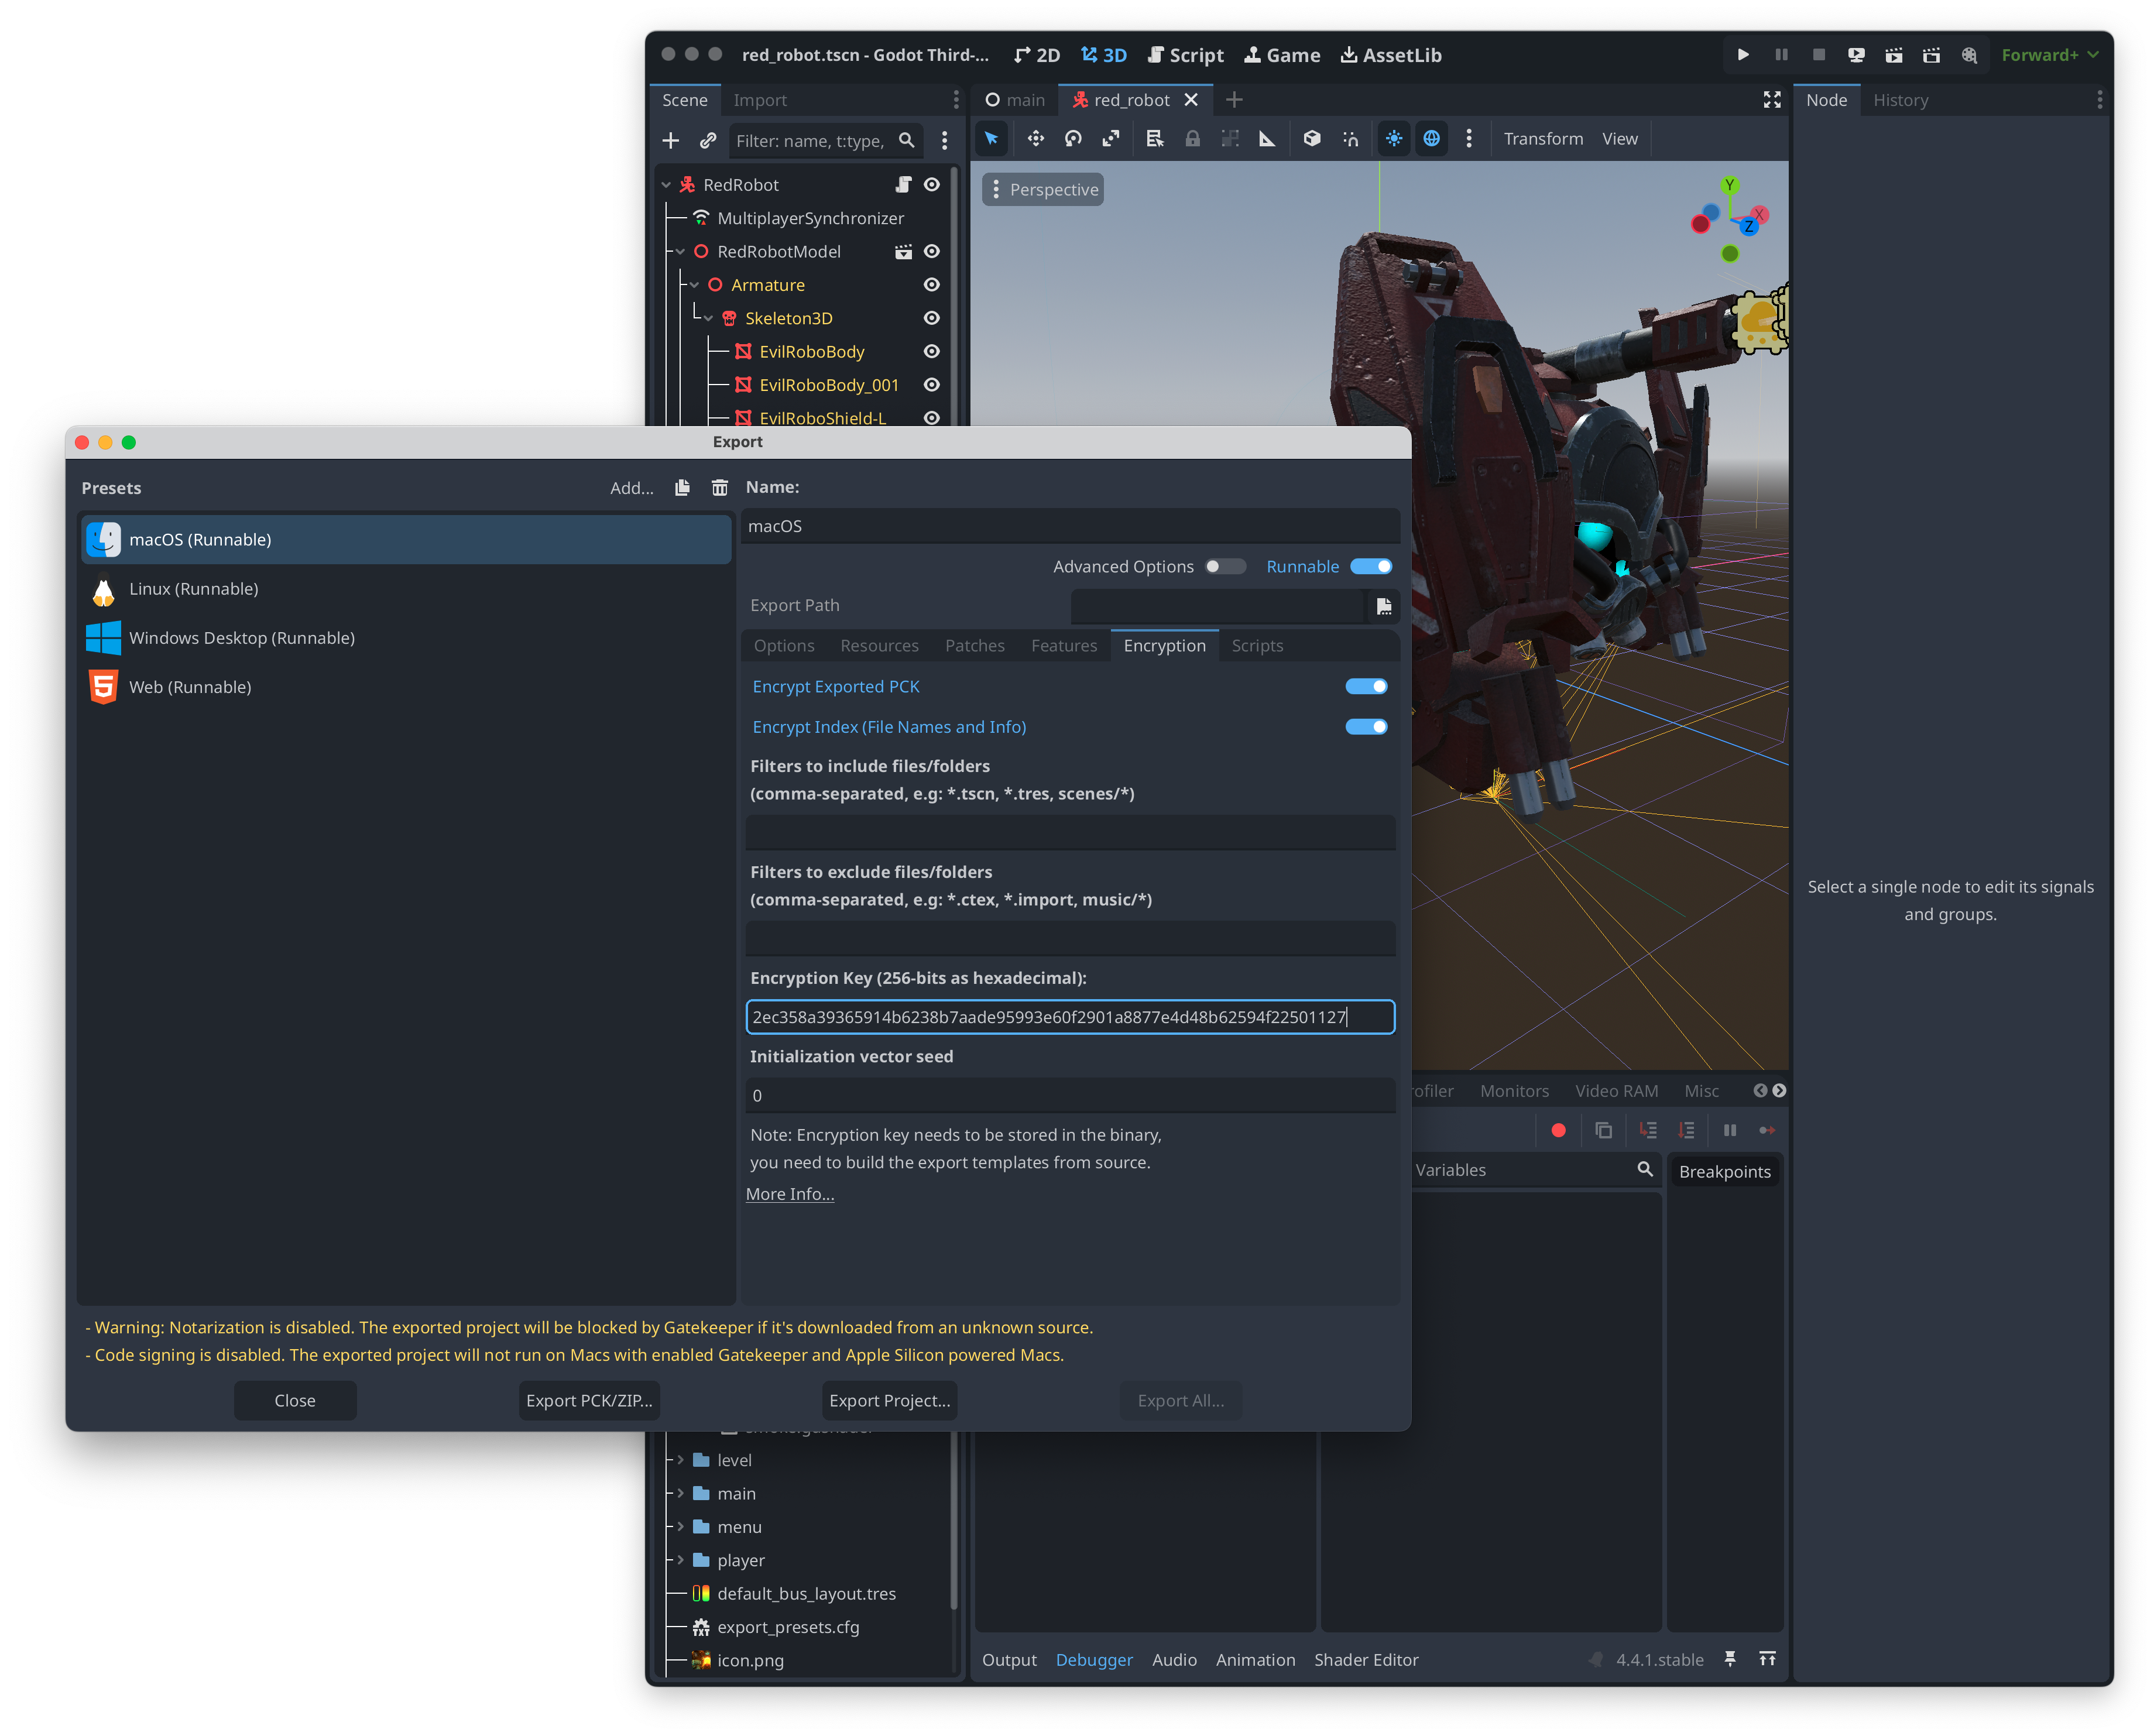
Task: Click the run current scene clapperboard icon
Action: click(x=1893, y=55)
